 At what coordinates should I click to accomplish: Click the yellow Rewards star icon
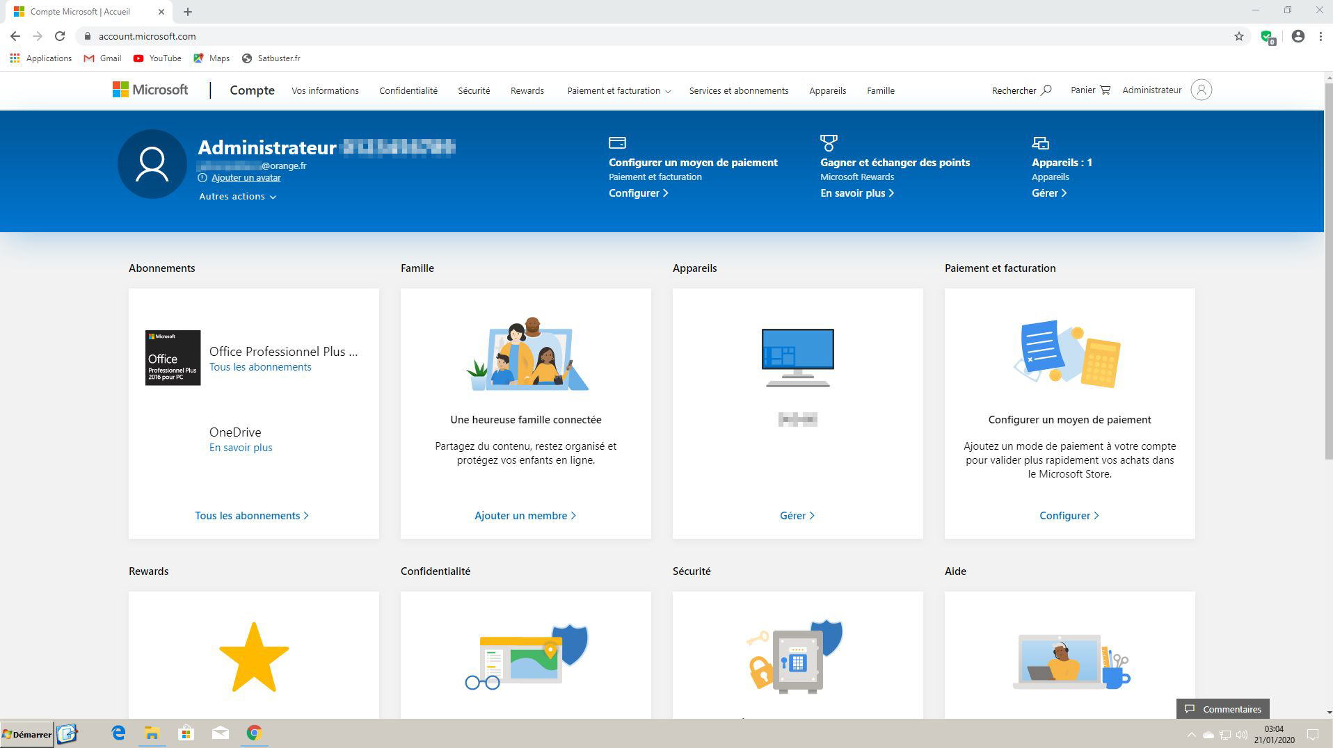pyautogui.click(x=254, y=657)
